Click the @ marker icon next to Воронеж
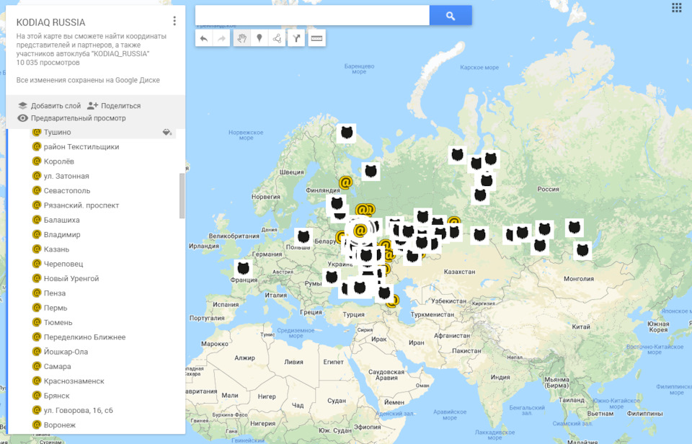 point(37,425)
